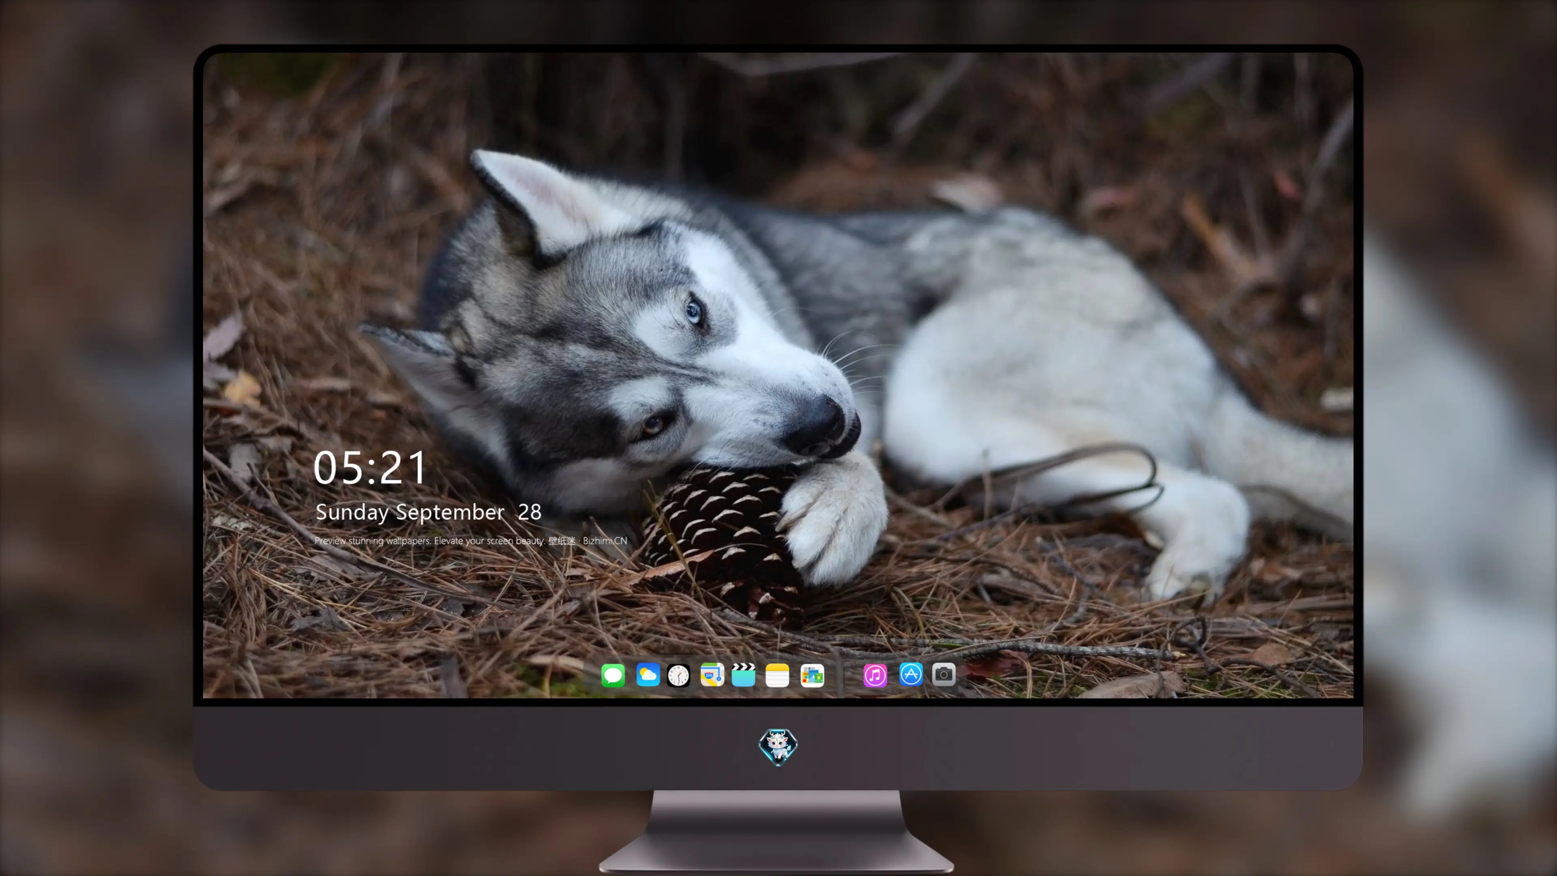Open the blue App Store icon
1557x876 pixels.
tap(911, 674)
